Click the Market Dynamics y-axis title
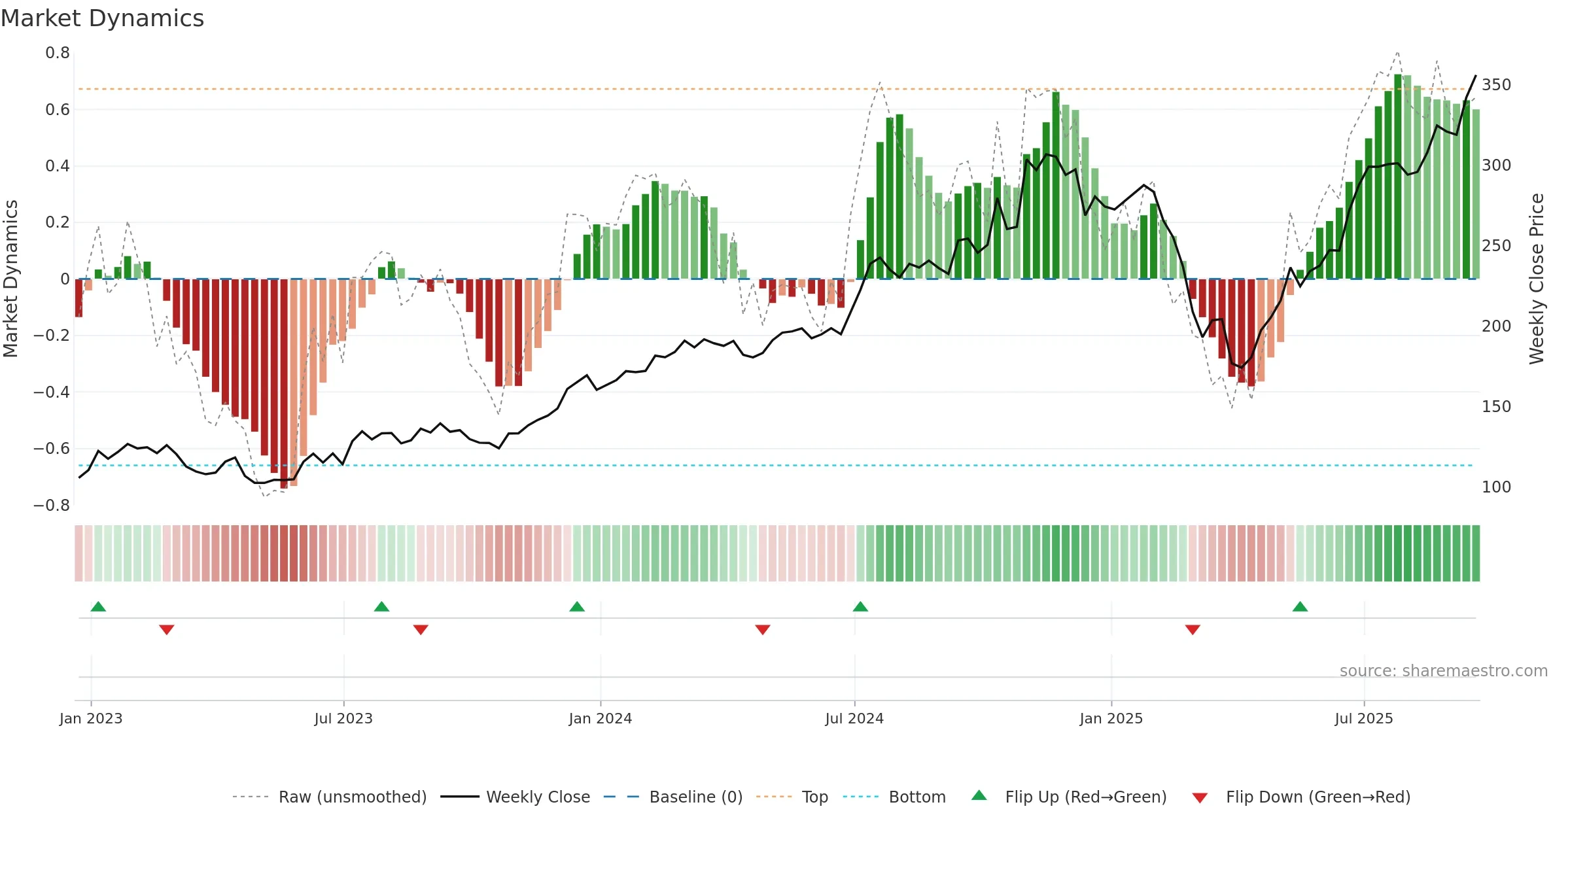Viewport: 1570px width, 883px height. (x=10, y=279)
